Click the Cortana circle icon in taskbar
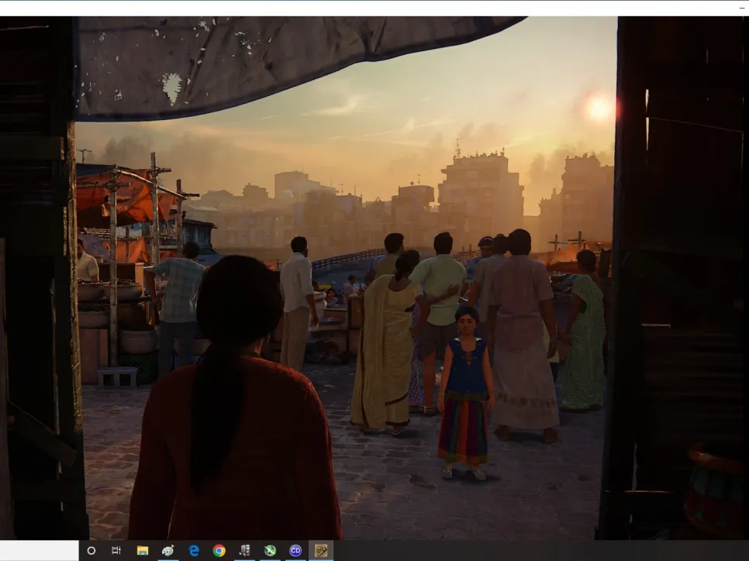The height and width of the screenshot is (561, 749). pyautogui.click(x=91, y=550)
